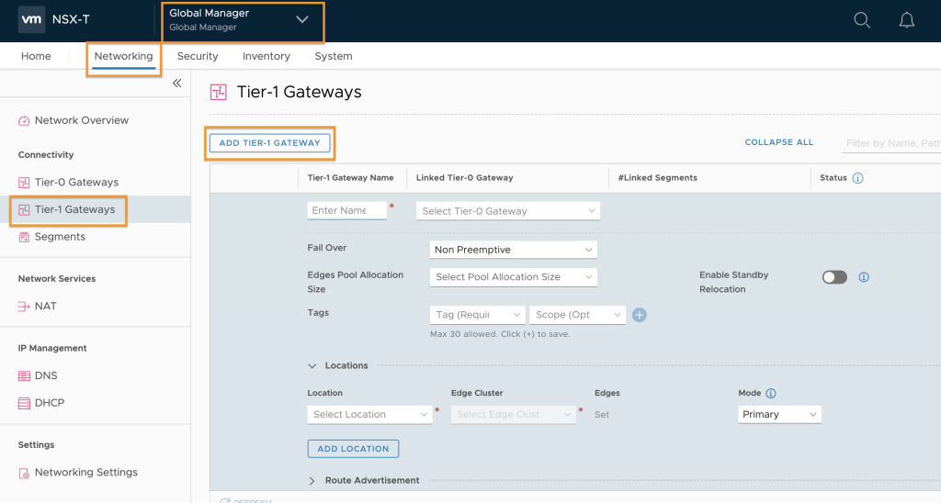Click the Tier-1 Gateways sidebar icon
941x503 pixels.
tap(24, 210)
